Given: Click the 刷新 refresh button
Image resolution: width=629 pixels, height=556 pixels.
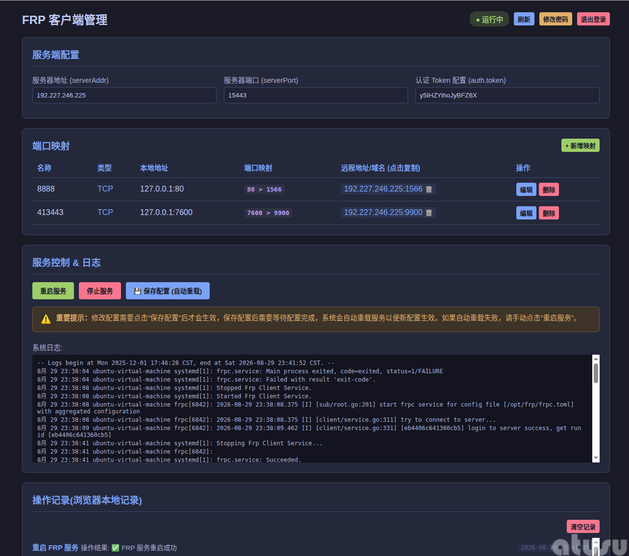Looking at the screenshot, I should [524, 19].
